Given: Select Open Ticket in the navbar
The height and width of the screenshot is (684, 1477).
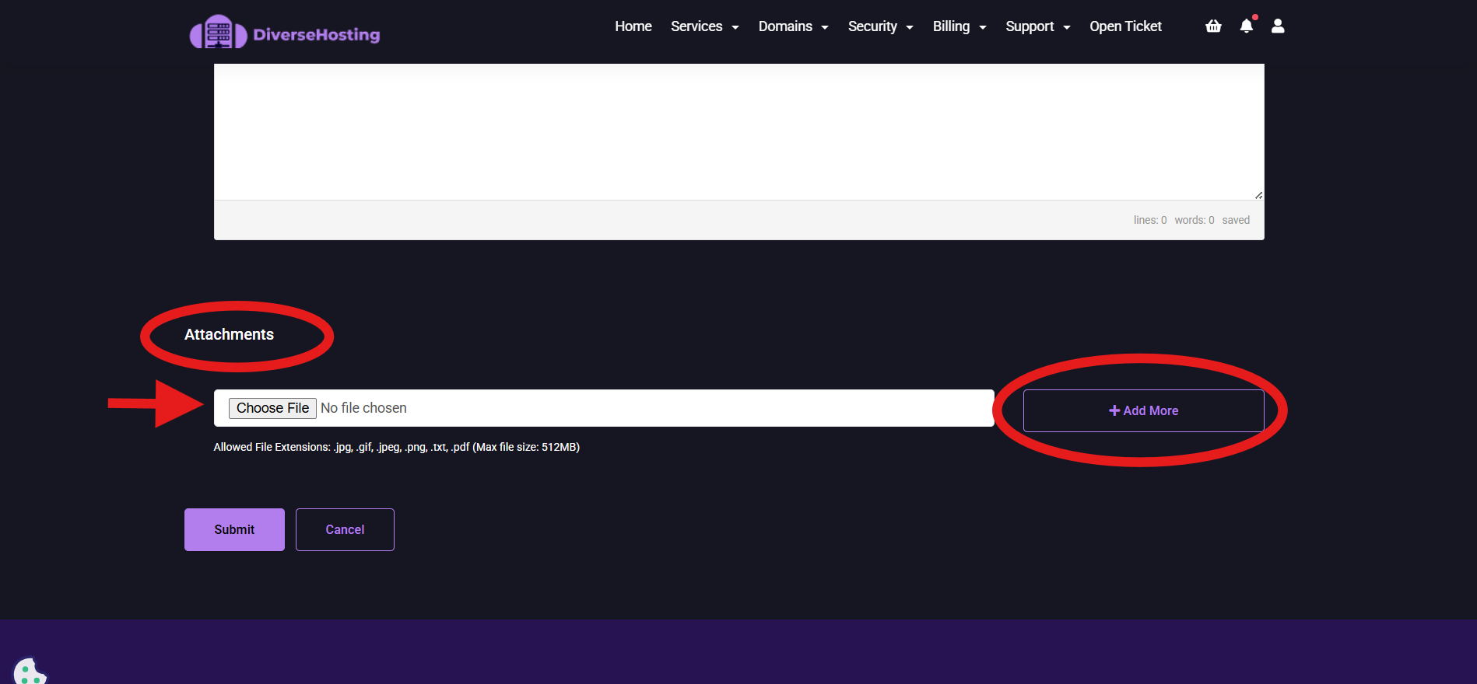Looking at the screenshot, I should pos(1125,26).
